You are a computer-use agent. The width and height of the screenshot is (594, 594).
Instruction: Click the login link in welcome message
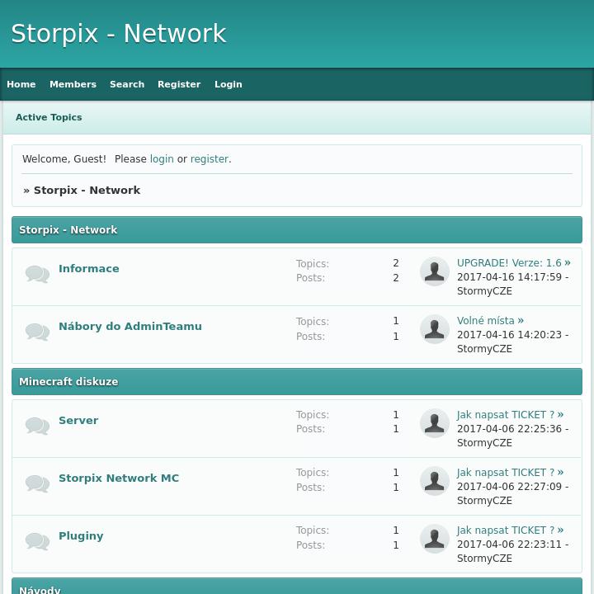[x=162, y=159]
